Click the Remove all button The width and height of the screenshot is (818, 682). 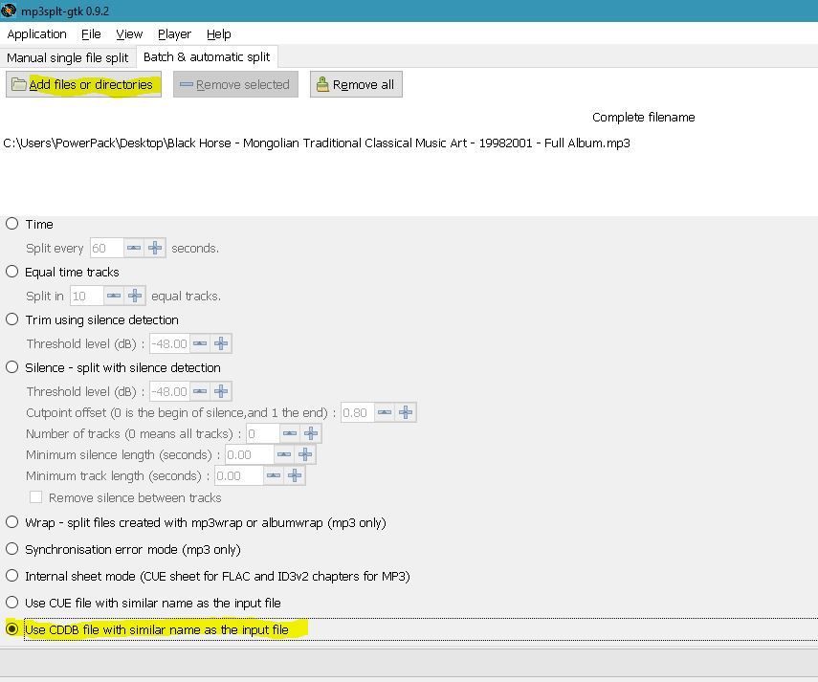tap(356, 84)
